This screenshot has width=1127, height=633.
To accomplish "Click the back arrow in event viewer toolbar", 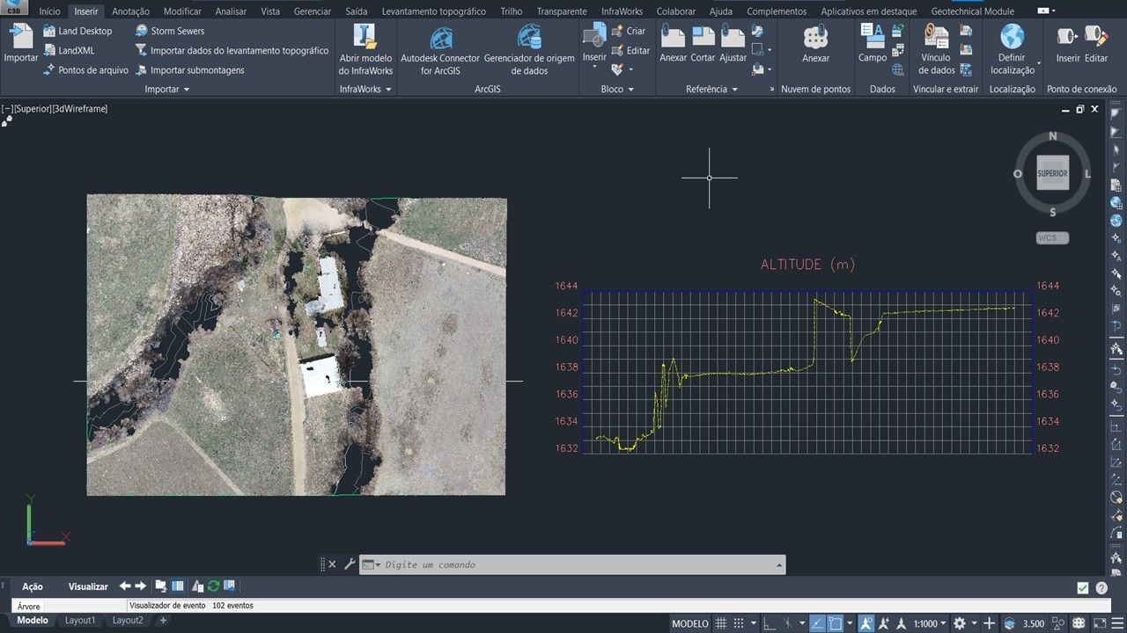I will [x=125, y=586].
